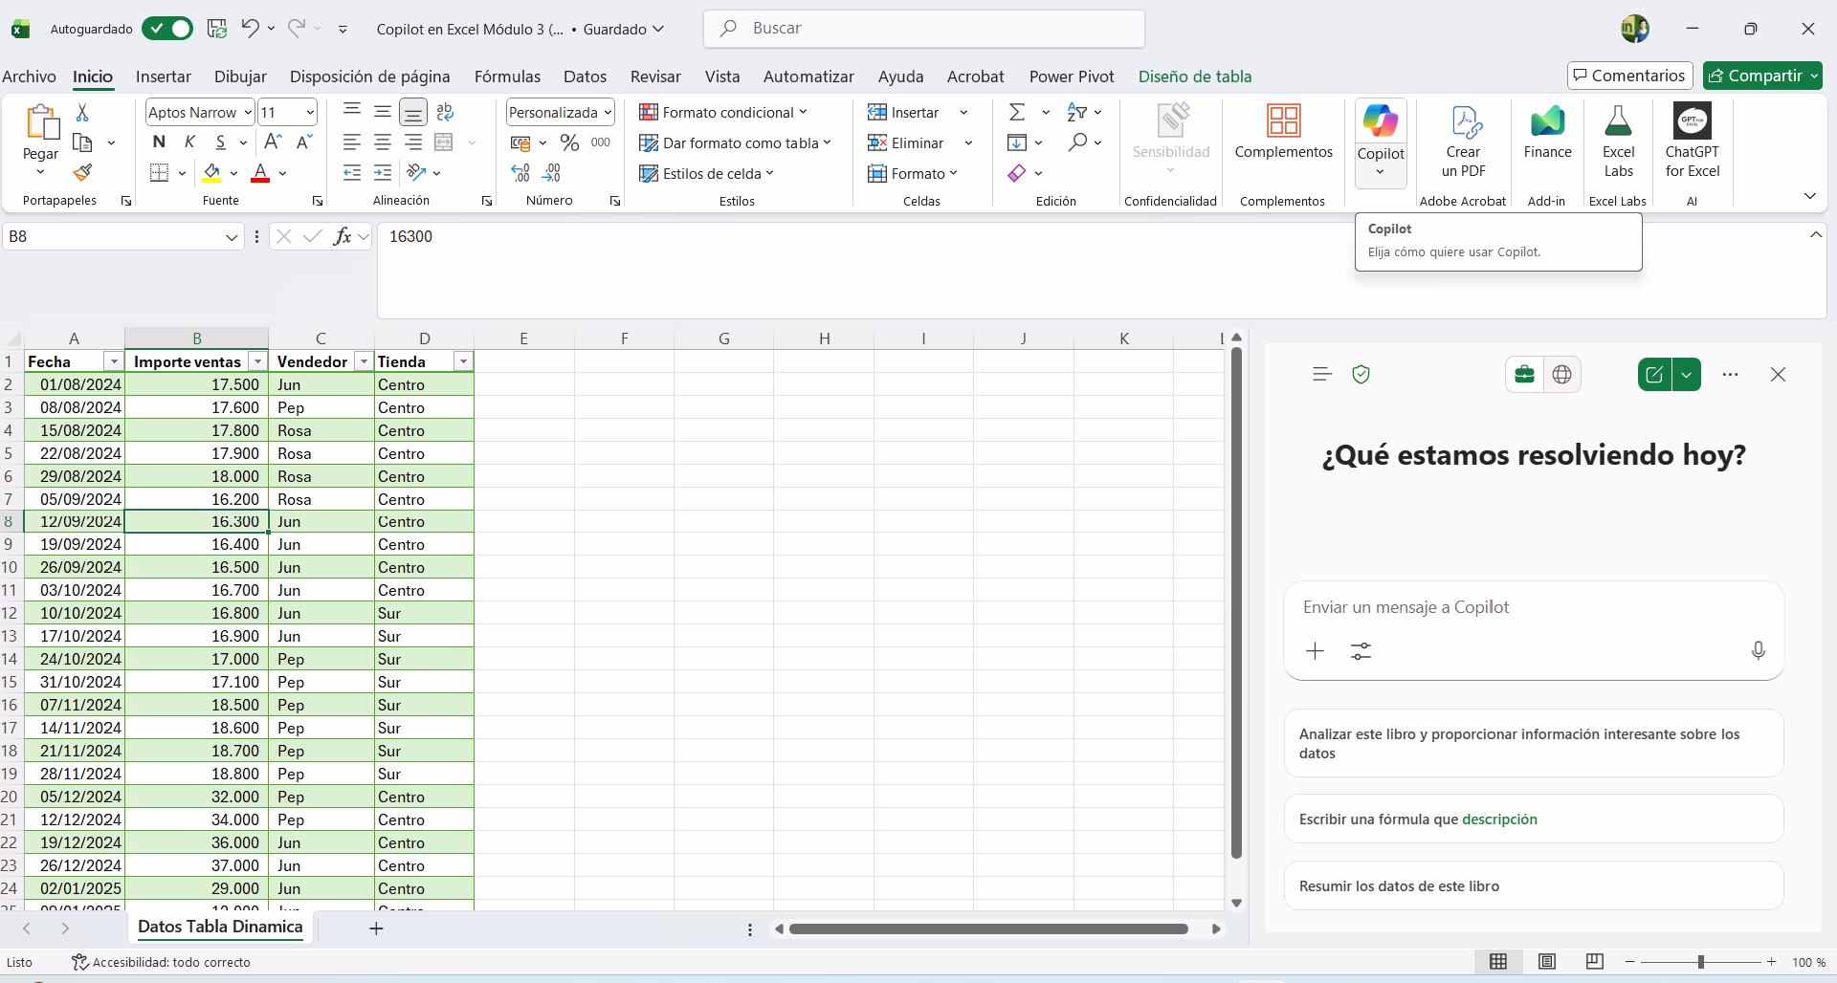1837x983 pixels.
Task: Toggle wrap text
Action: (x=444, y=112)
